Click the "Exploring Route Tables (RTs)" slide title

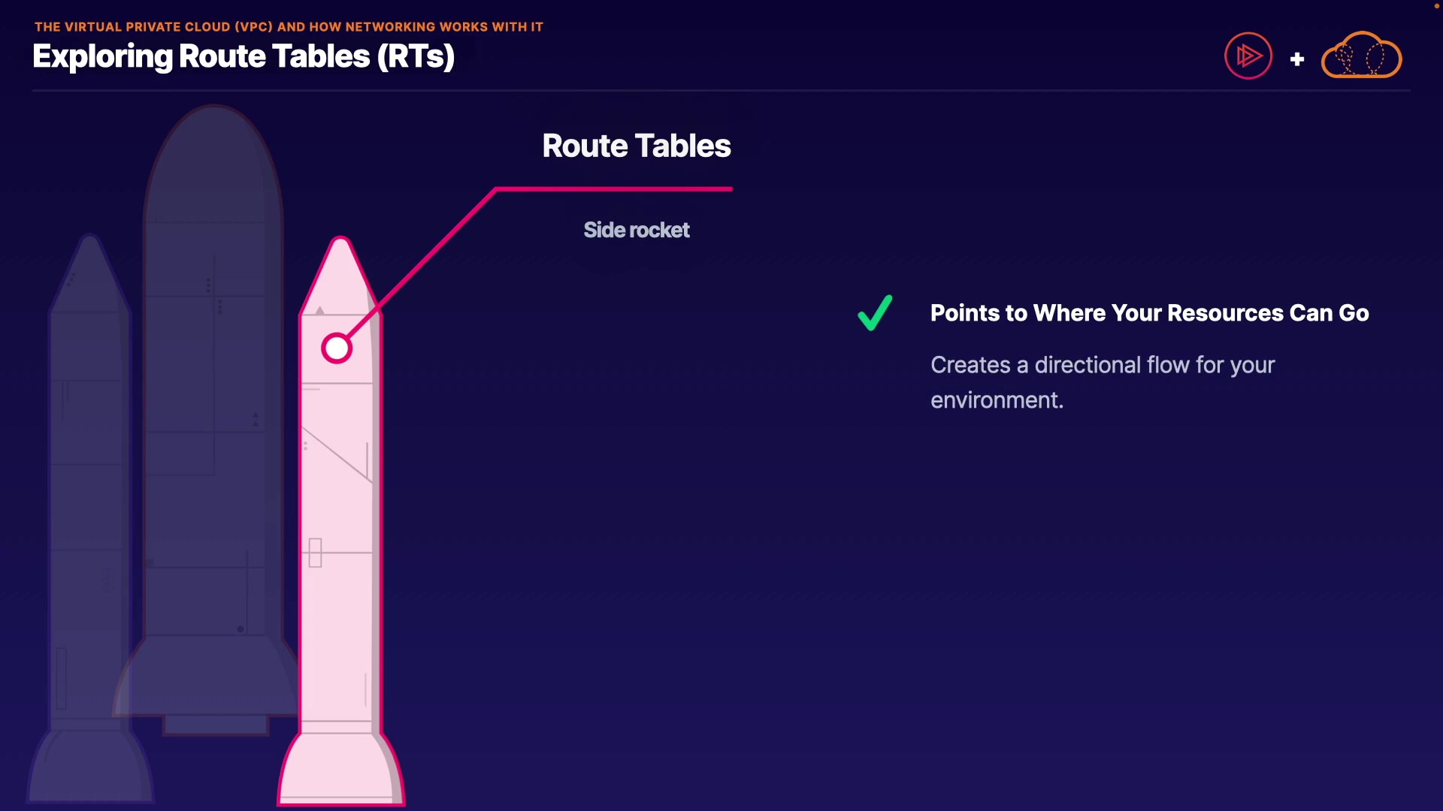[244, 56]
